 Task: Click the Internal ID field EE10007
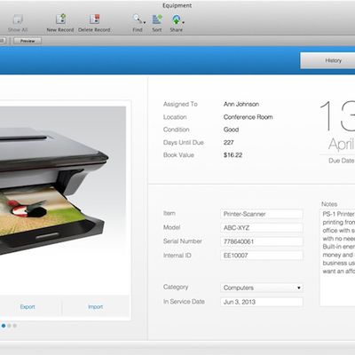pos(262,256)
